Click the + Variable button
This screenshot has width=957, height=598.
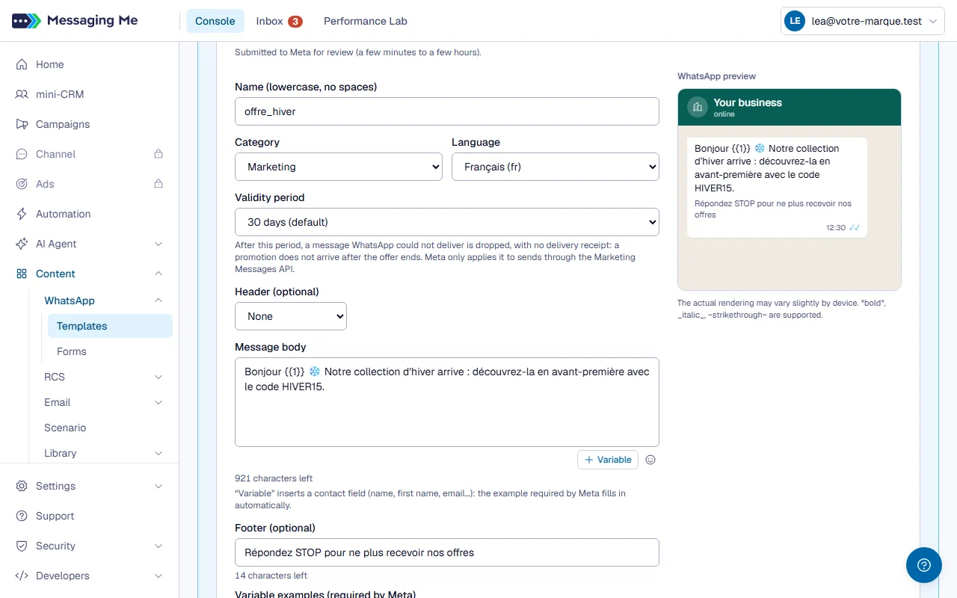coord(608,460)
